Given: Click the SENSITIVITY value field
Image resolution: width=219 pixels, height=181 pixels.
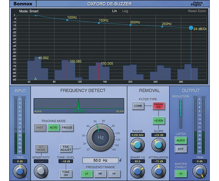Looking at the screenshot, I should pos(41,161).
